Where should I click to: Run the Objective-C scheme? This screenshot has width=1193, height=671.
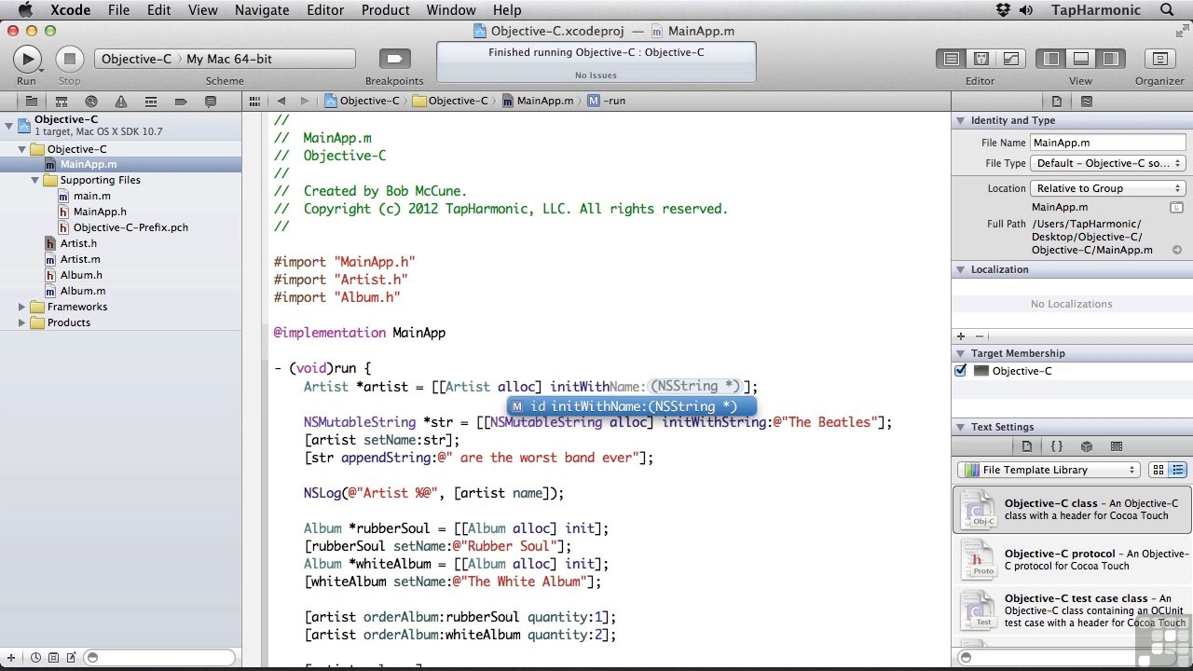27,59
